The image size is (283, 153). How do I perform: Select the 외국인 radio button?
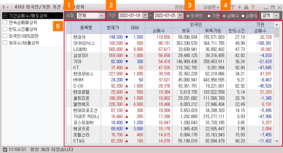(x=188, y=16)
